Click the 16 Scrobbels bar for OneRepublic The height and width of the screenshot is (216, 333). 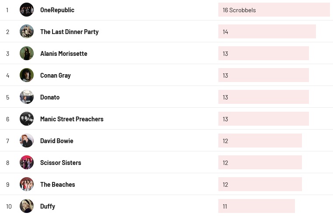click(273, 10)
